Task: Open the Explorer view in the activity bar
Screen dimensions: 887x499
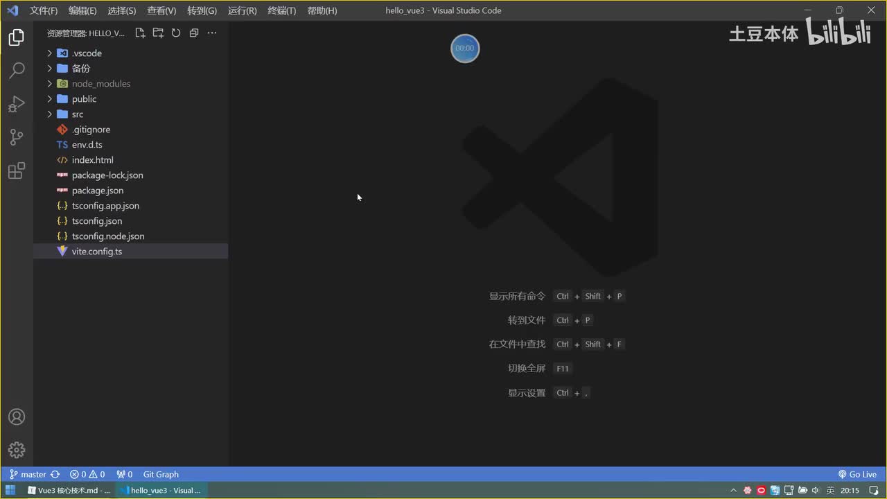Action: tap(17, 37)
